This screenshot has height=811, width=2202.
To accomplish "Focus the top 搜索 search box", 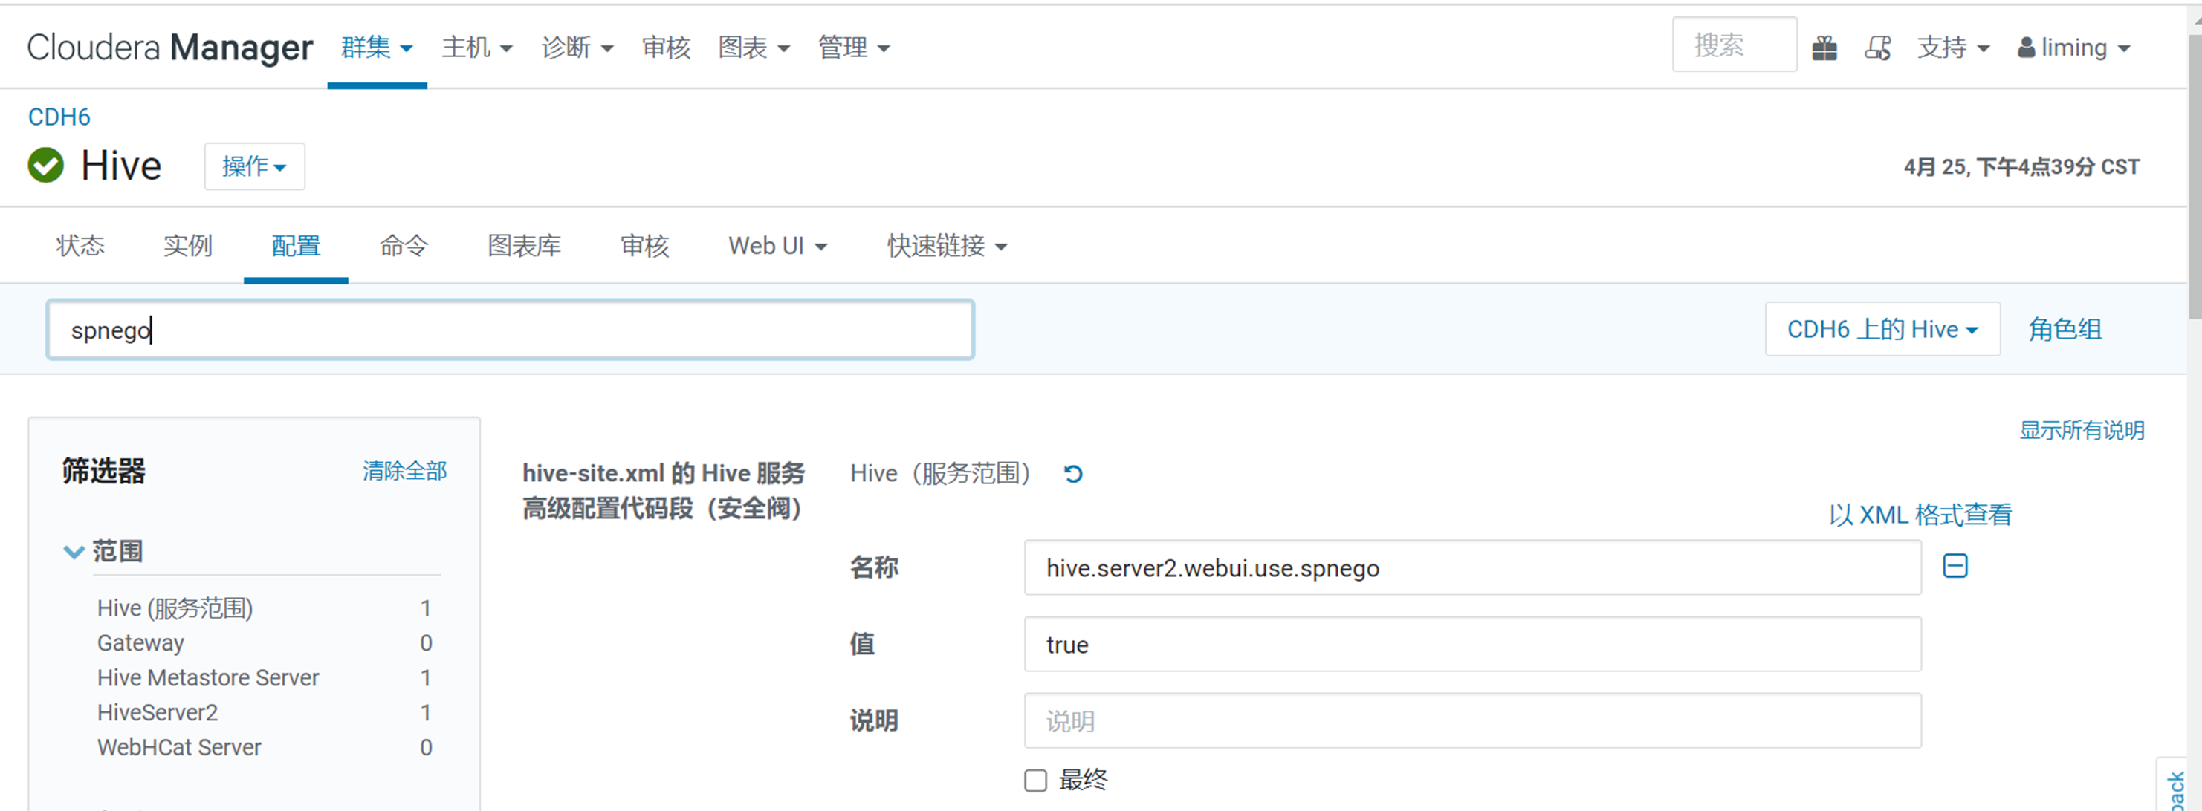I will click(x=1734, y=45).
